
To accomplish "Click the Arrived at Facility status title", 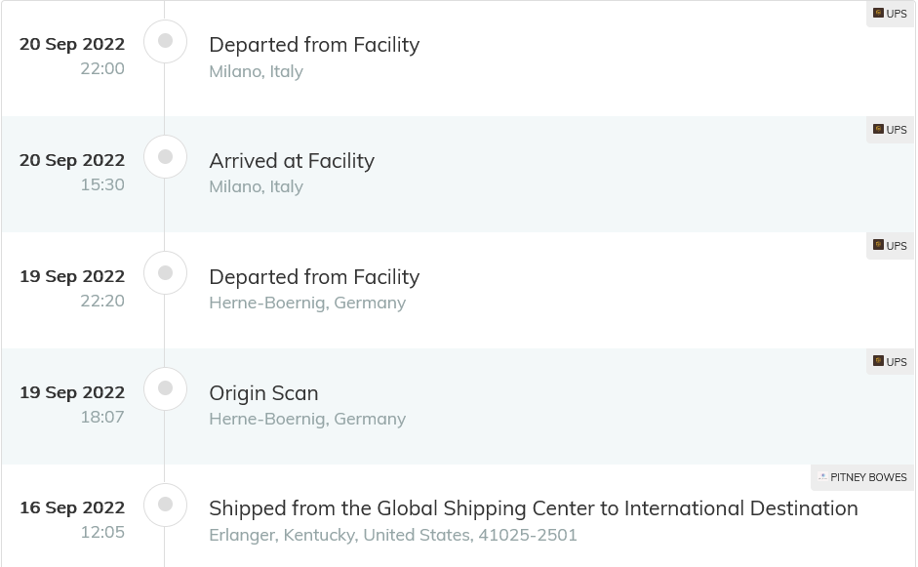I will click(x=292, y=161).
